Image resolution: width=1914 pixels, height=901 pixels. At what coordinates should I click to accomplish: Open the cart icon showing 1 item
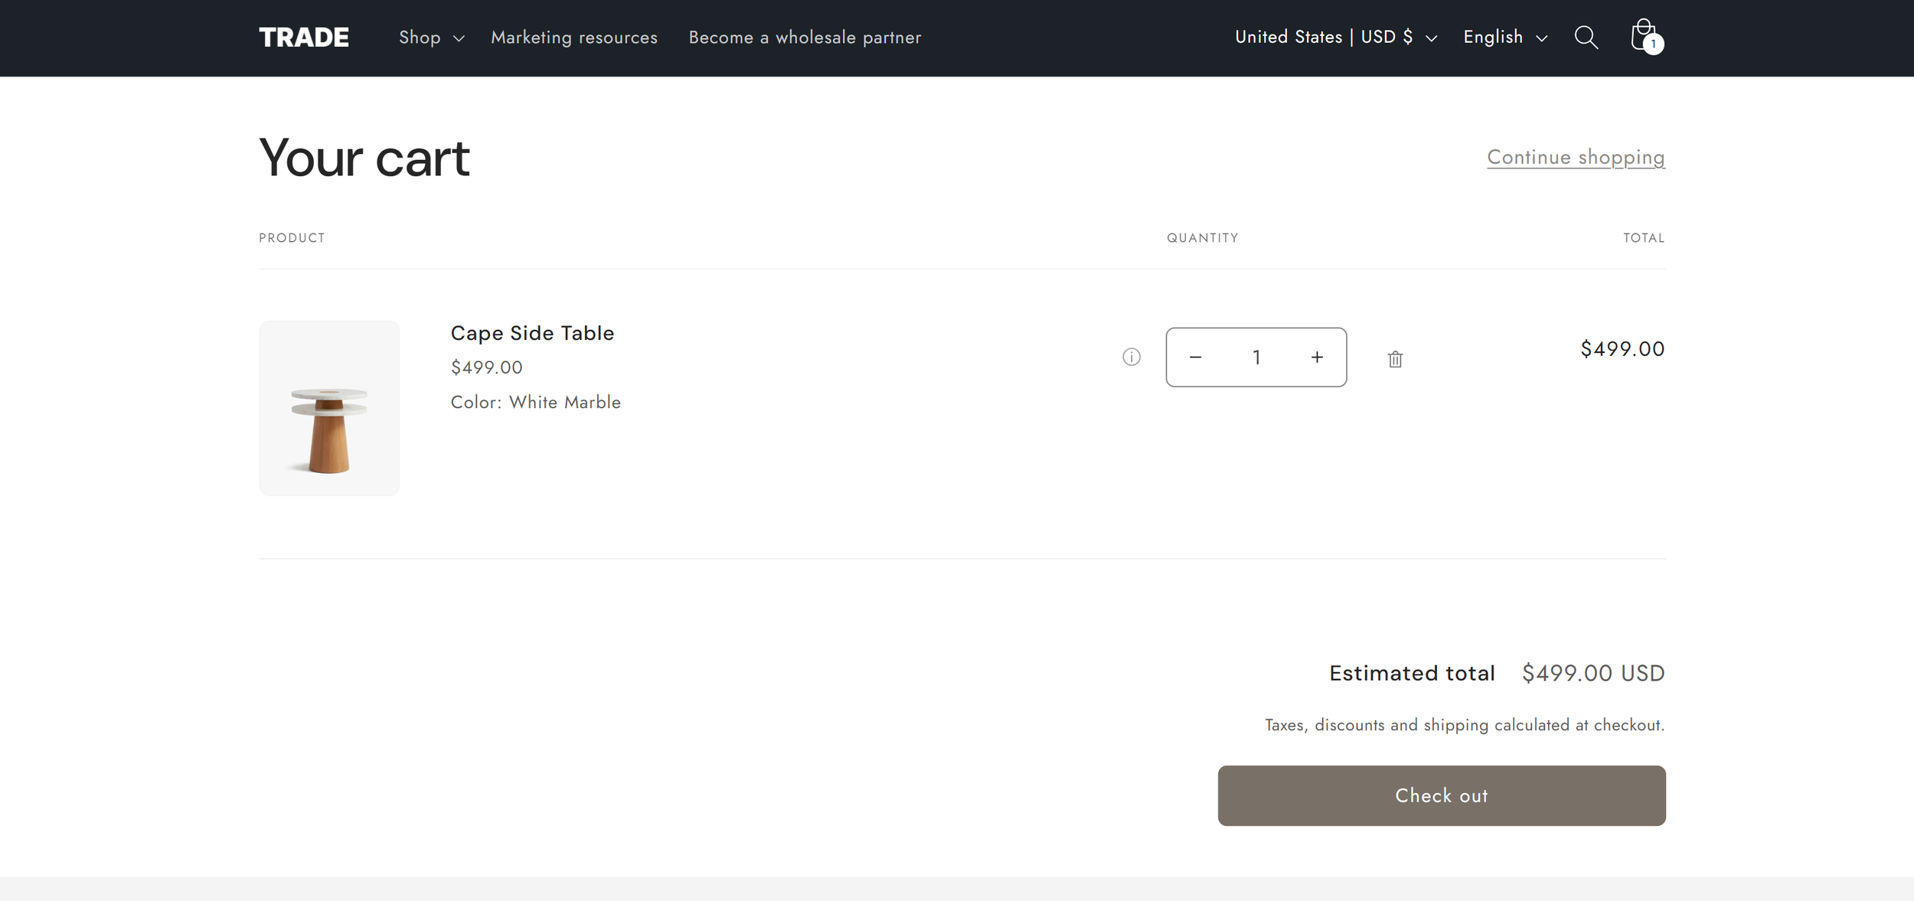(x=1643, y=36)
